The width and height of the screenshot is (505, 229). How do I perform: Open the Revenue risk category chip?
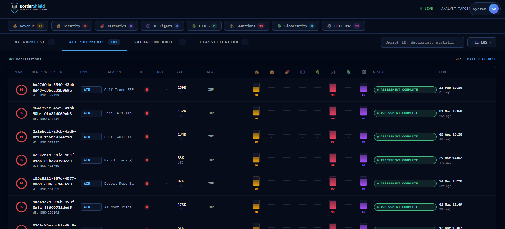pos(28,26)
